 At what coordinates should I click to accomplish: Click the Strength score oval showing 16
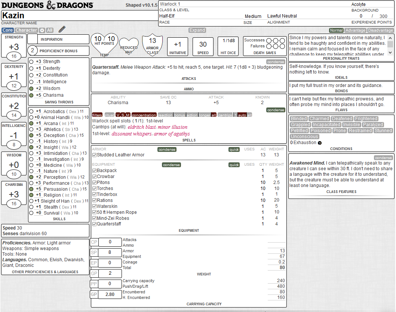(14, 56)
